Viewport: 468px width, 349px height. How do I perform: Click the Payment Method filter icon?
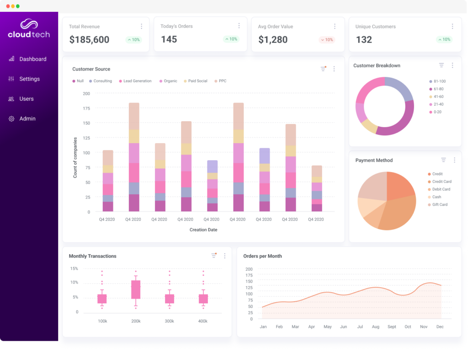tap(443, 160)
